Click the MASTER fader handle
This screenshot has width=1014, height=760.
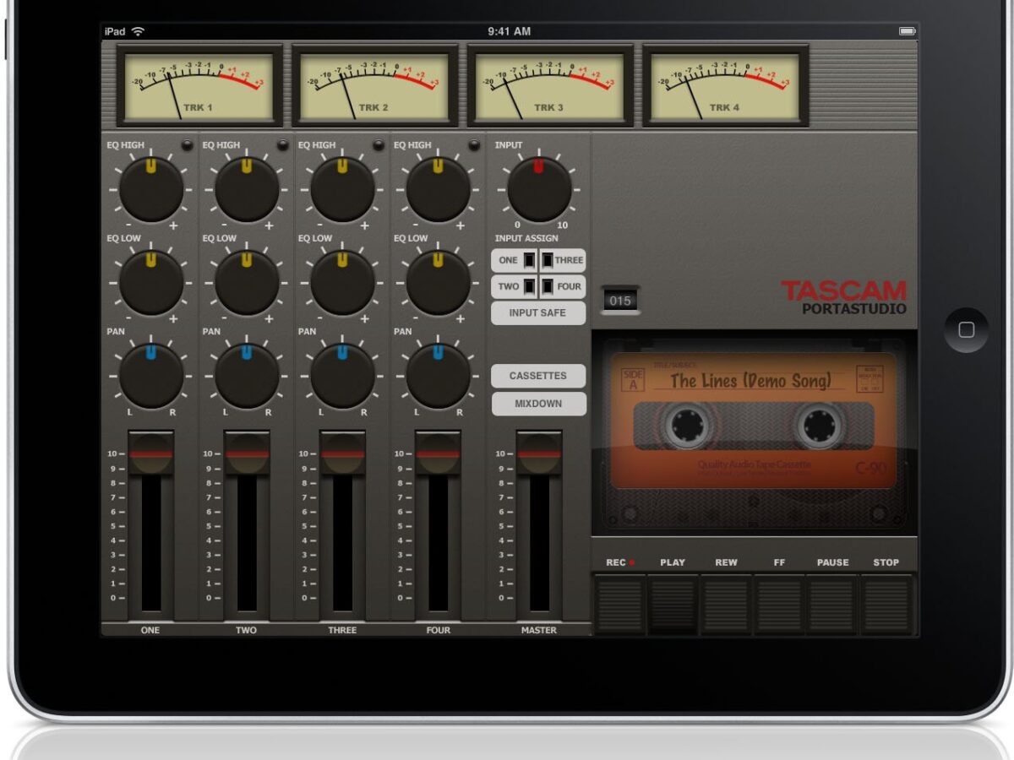(539, 453)
